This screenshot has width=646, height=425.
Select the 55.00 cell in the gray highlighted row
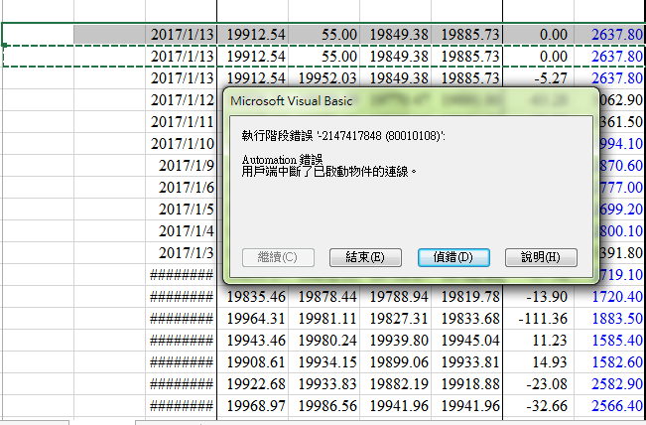[323, 34]
